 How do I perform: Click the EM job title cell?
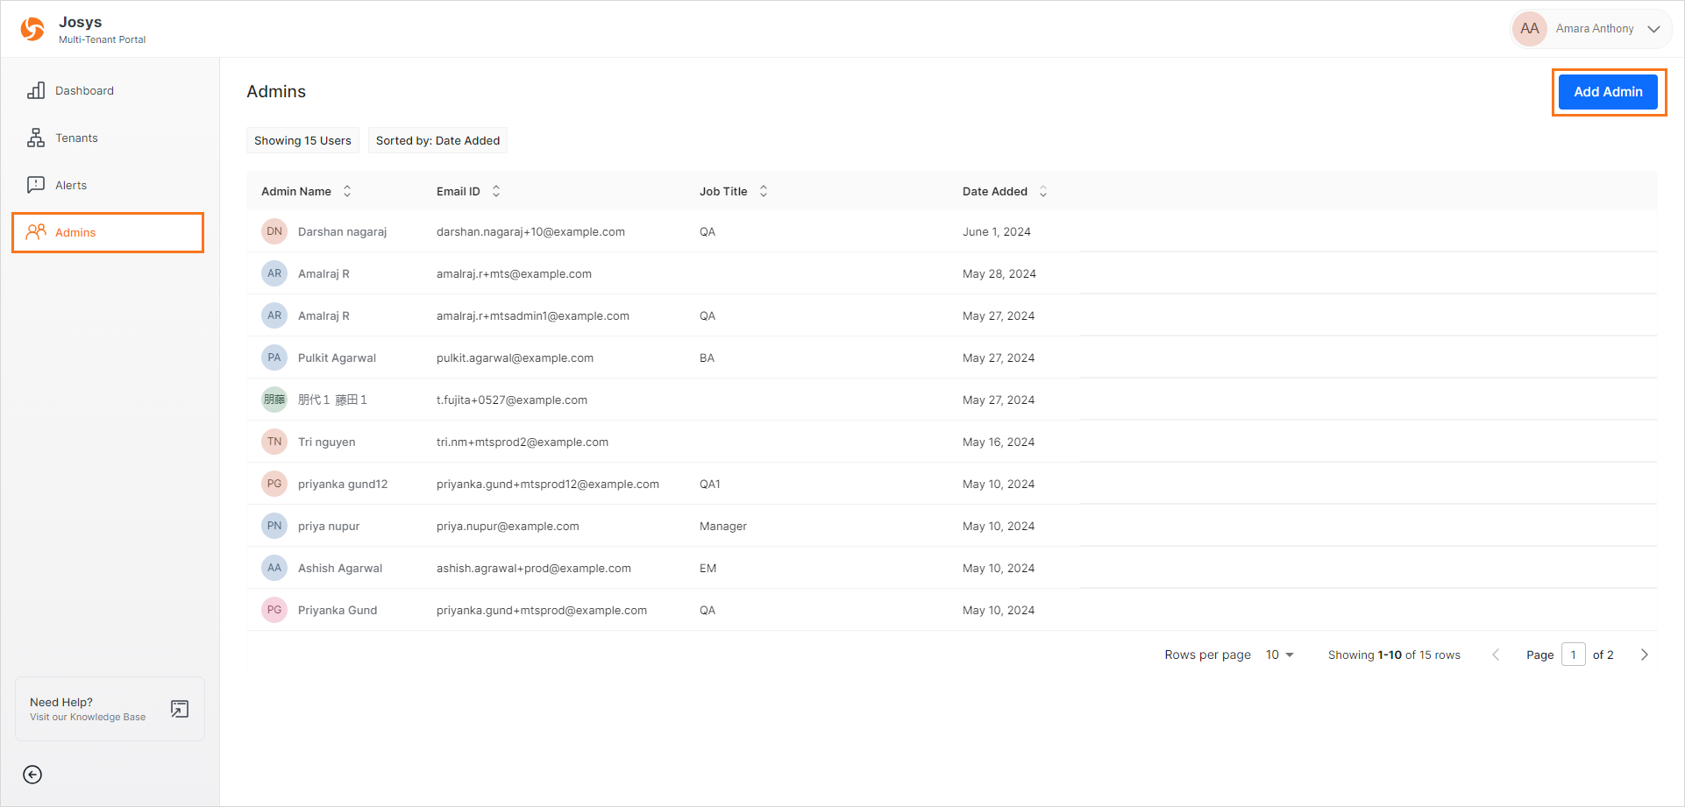[708, 568]
